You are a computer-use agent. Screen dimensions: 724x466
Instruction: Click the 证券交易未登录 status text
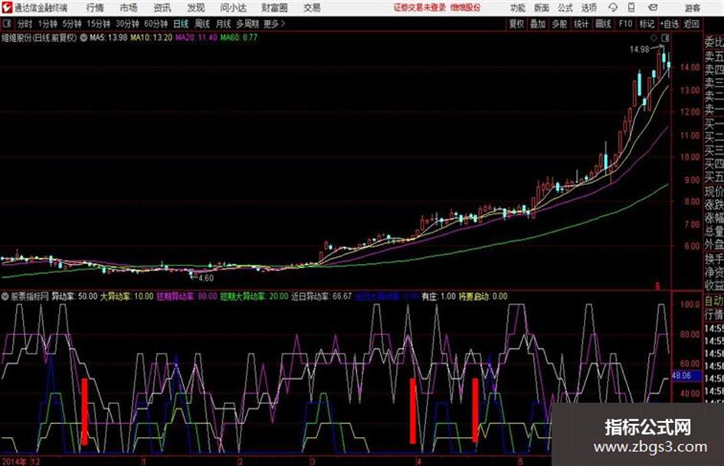(420, 8)
